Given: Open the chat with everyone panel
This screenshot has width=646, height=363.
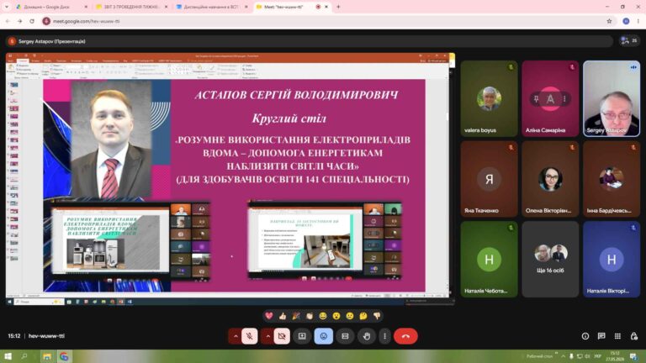Looking at the screenshot, I should coord(601,336).
